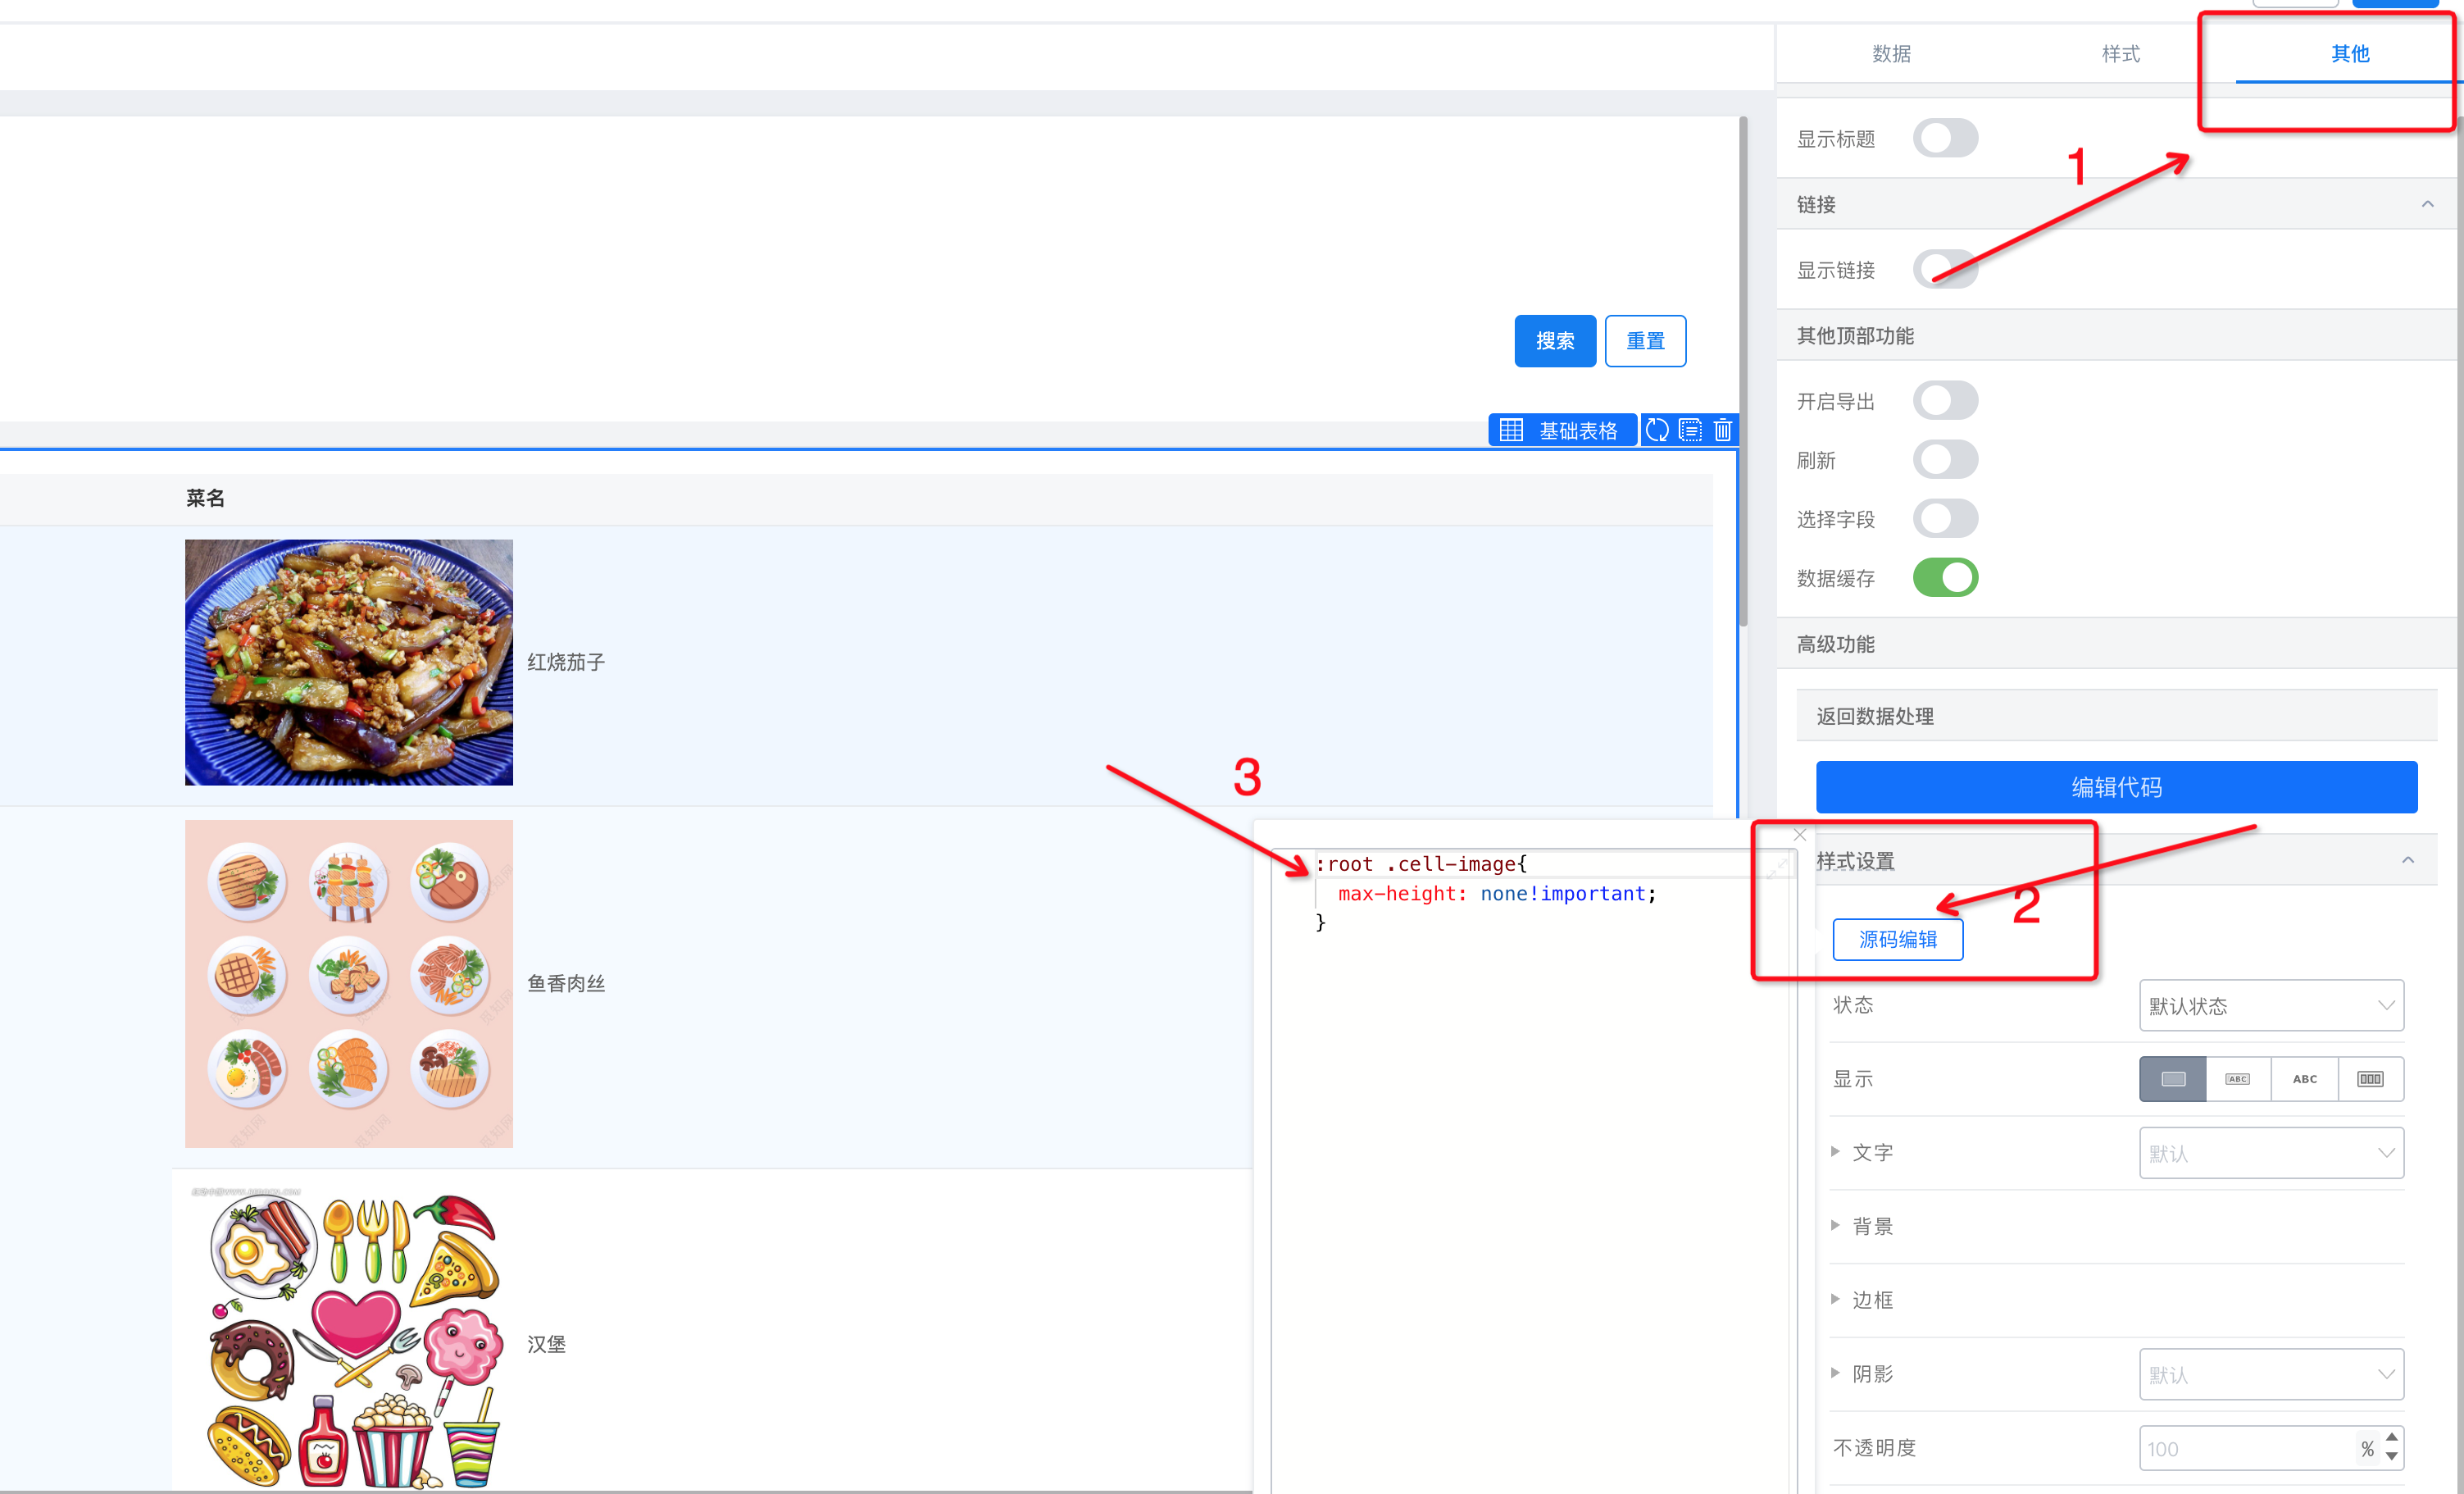Open the 状态 默认状态 dropdown
The image size is (2464, 1494).
[2270, 1005]
